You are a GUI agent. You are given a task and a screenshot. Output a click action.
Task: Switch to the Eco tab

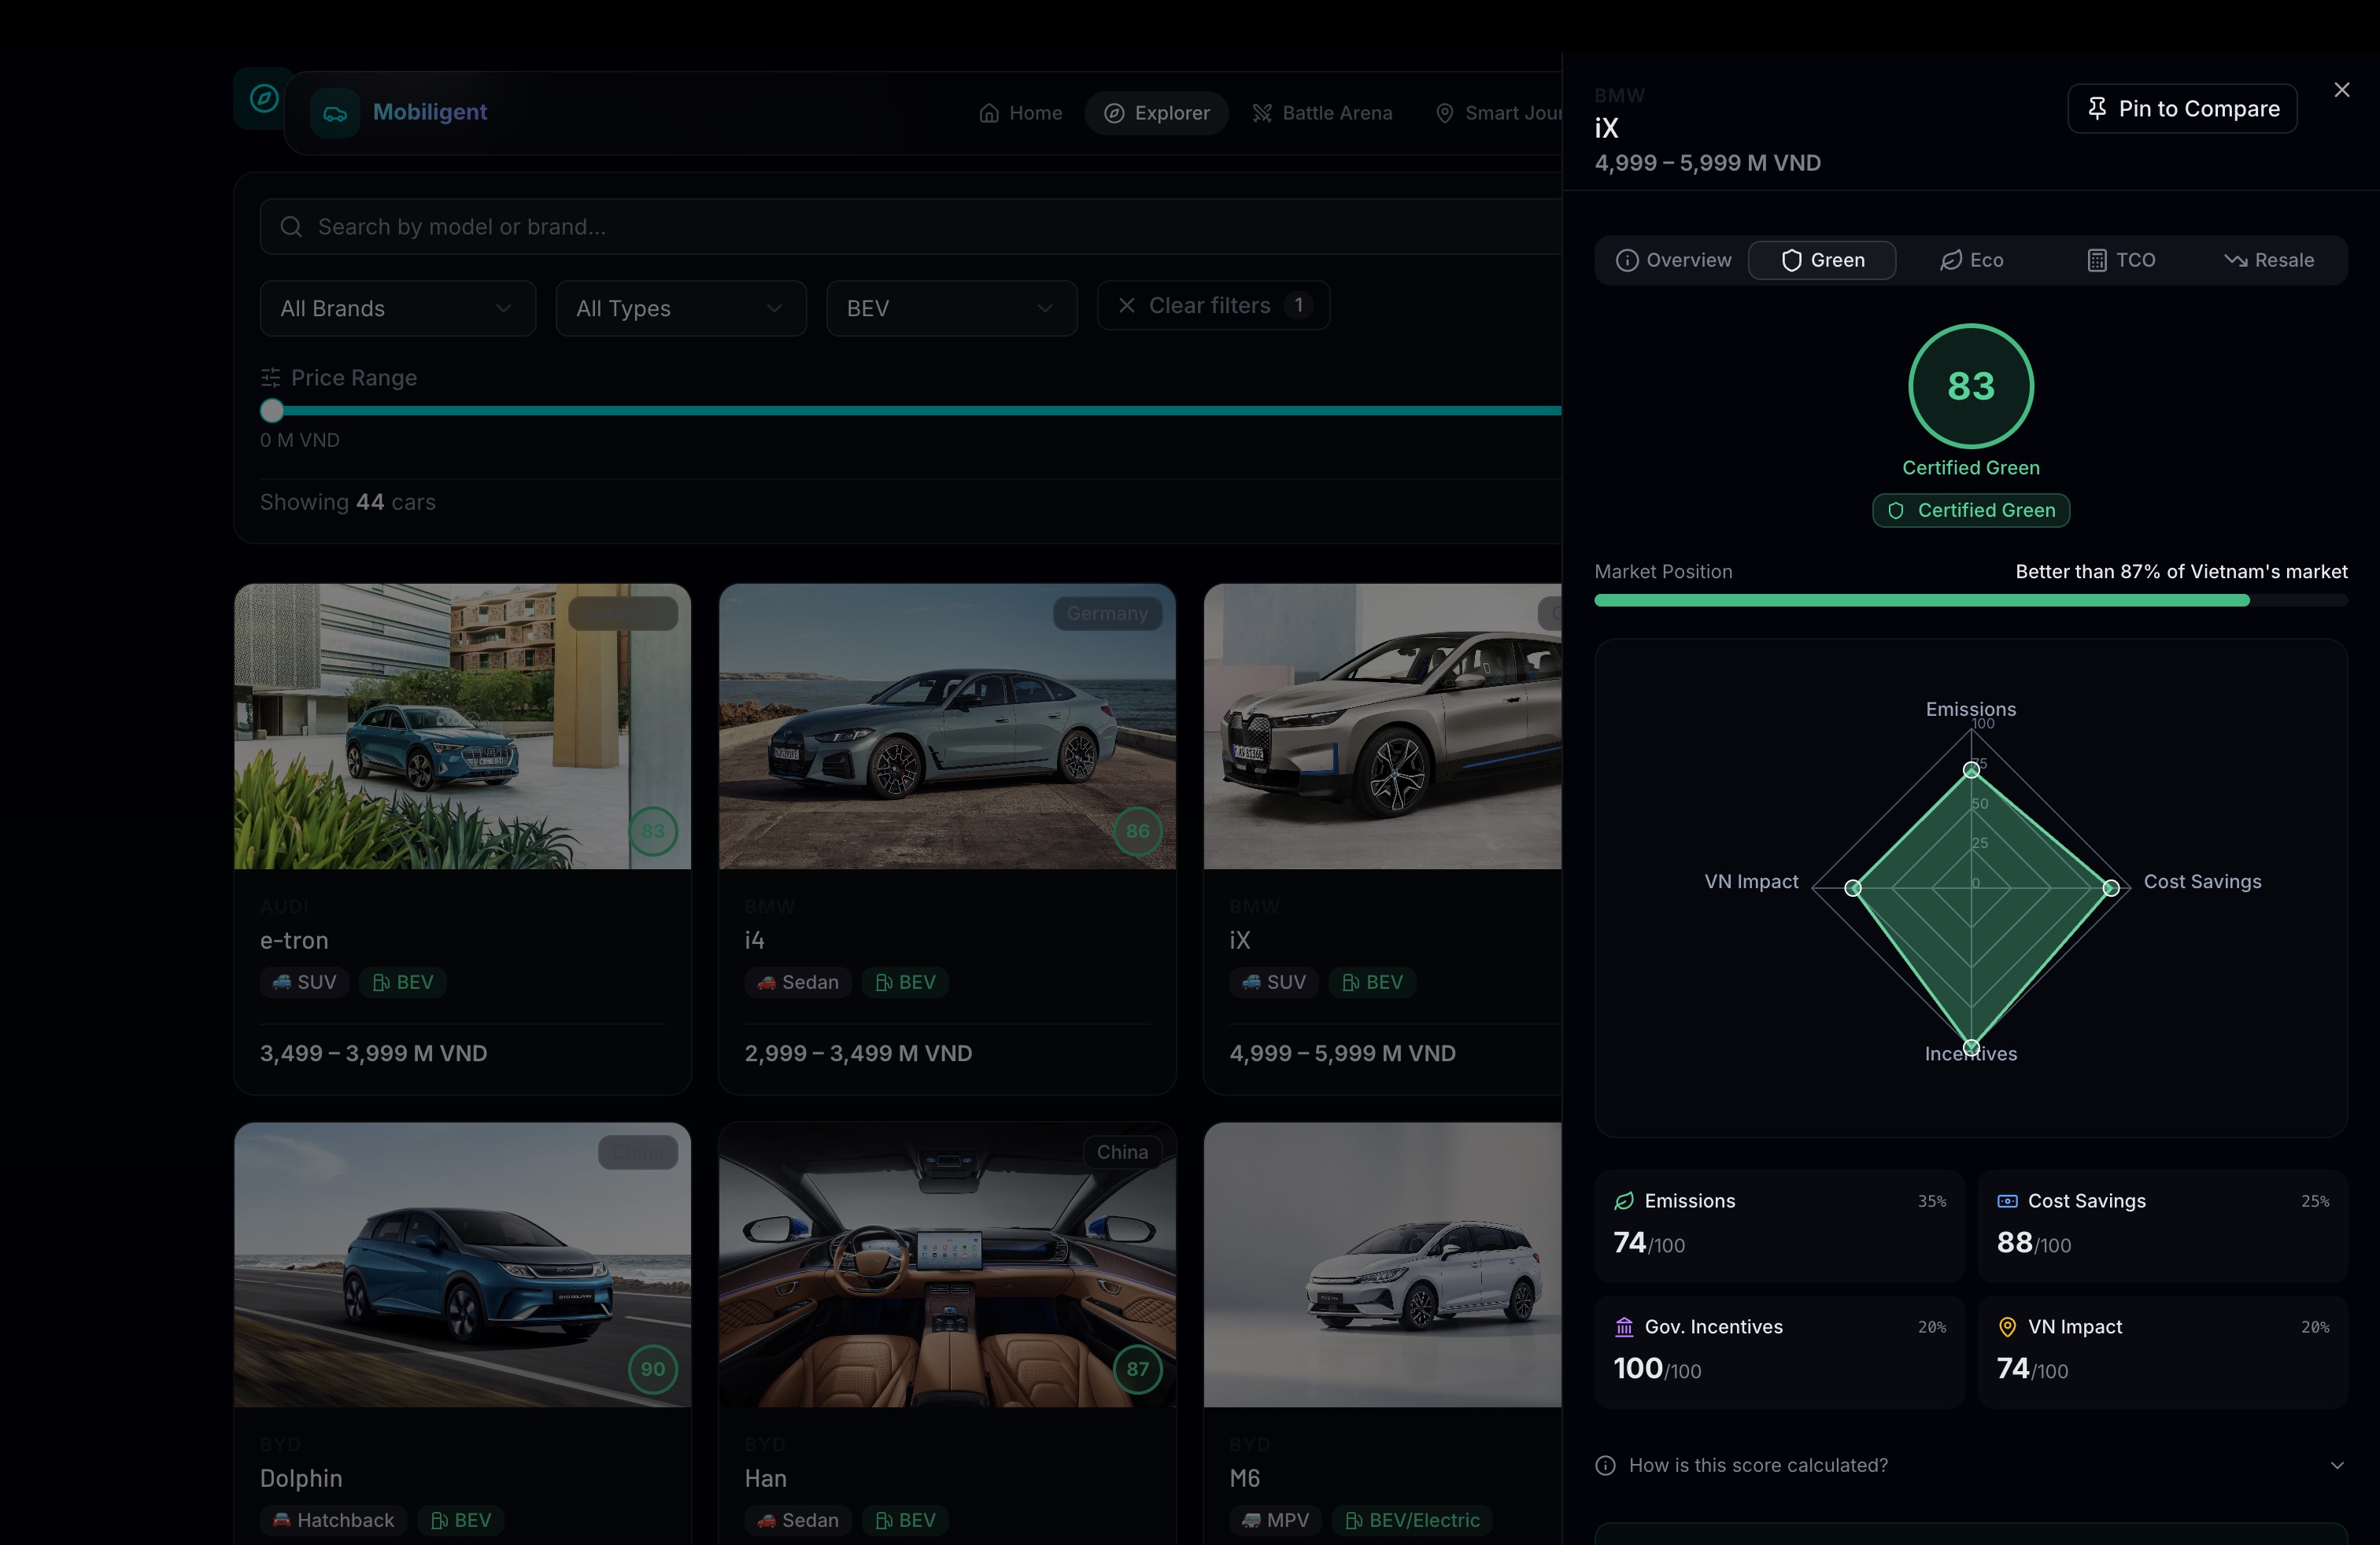point(1971,260)
